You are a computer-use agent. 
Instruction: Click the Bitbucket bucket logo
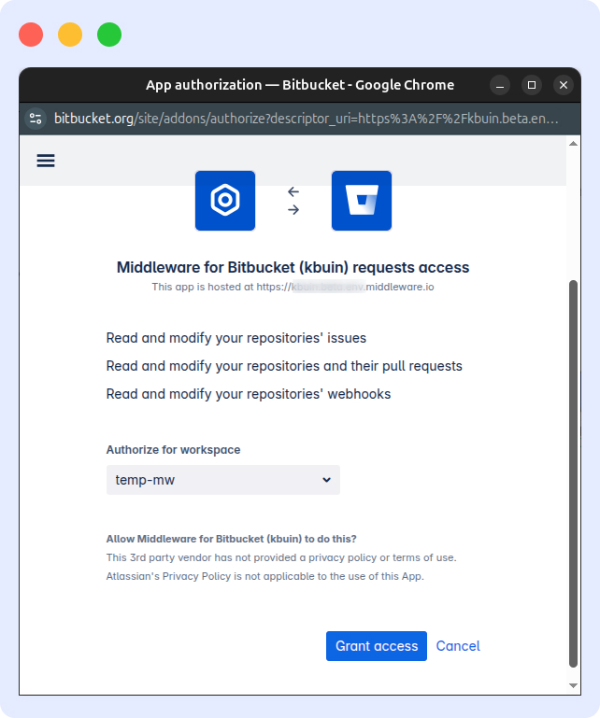click(362, 201)
